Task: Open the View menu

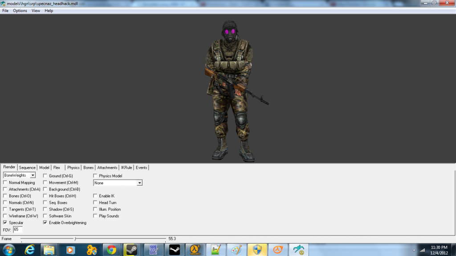Action: click(36, 11)
